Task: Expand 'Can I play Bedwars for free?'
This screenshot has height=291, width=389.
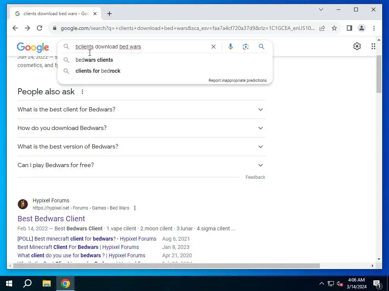Action: (x=141, y=165)
